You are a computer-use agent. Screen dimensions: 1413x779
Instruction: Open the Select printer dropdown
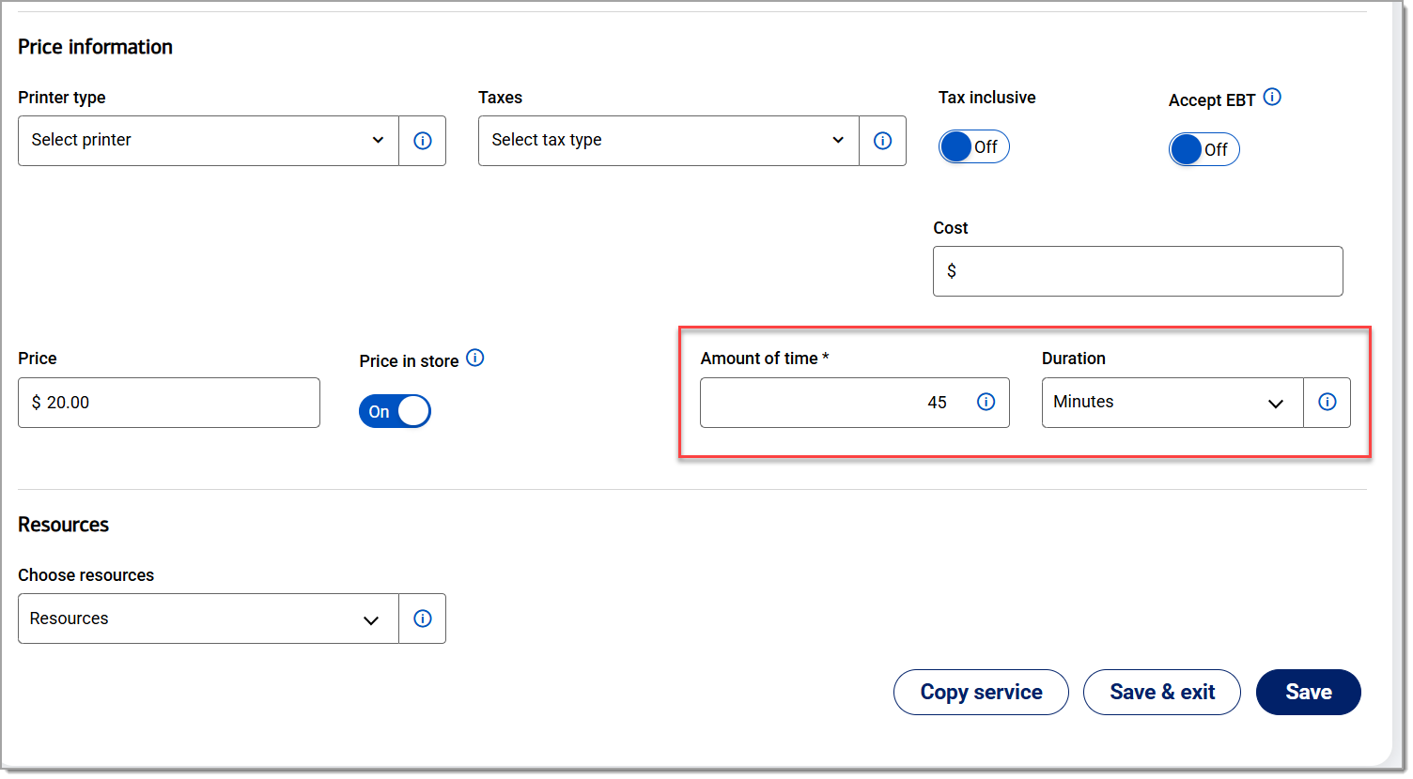click(x=209, y=141)
